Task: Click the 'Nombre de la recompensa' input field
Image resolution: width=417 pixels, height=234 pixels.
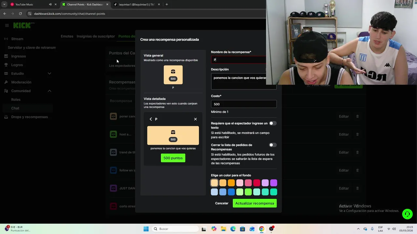Action: (x=238, y=60)
